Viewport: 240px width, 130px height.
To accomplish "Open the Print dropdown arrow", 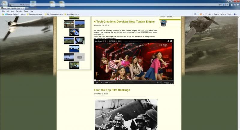I will point(212,14).
